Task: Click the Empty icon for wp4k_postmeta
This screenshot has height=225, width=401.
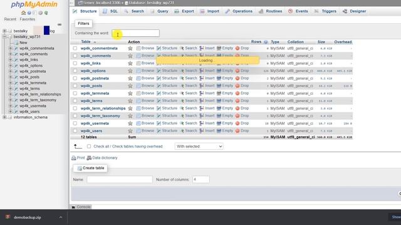Action: click(219, 78)
